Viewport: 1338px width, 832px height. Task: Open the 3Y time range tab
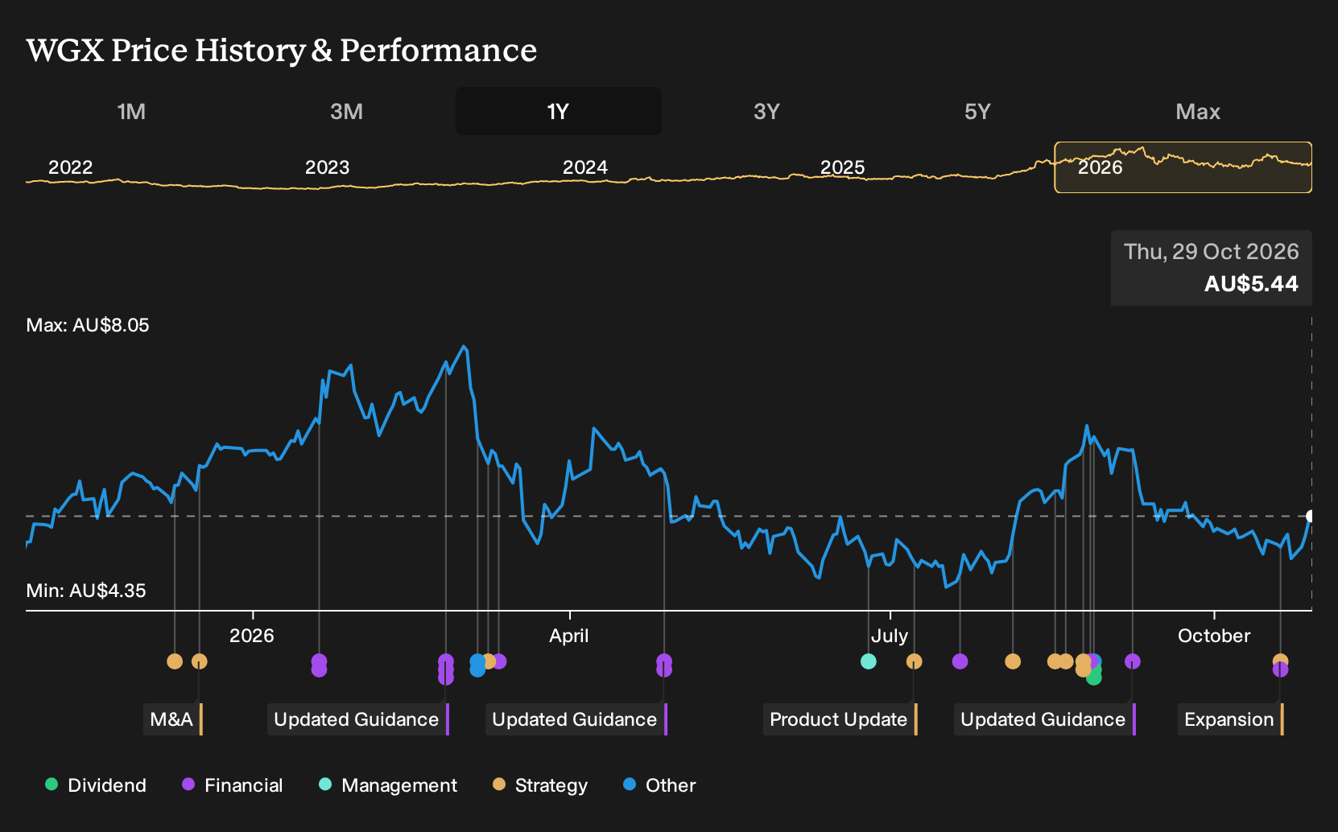pyautogui.click(x=766, y=112)
